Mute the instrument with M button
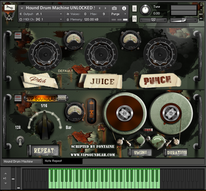This screenshot has width=206, height=191. click(x=134, y=19)
